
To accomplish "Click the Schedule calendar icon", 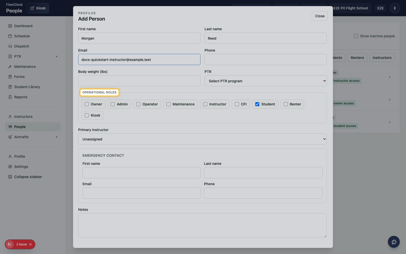I will (x=10, y=36).
